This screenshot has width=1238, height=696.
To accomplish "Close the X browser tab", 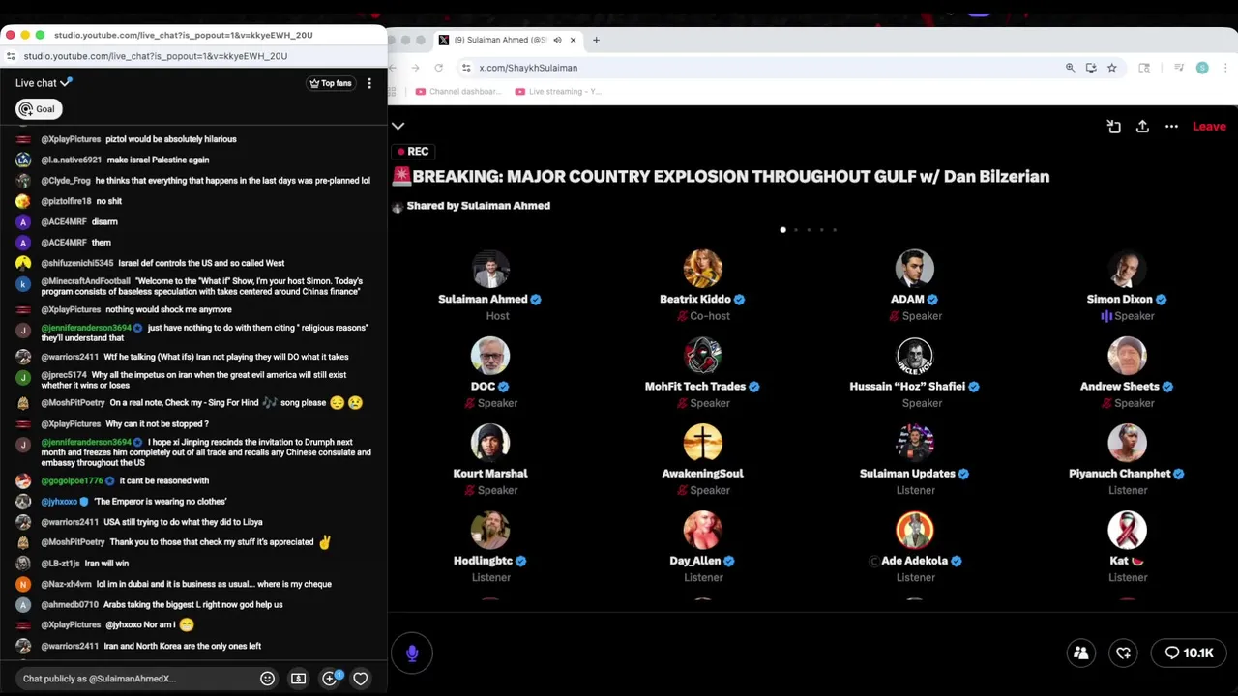I will (573, 40).
